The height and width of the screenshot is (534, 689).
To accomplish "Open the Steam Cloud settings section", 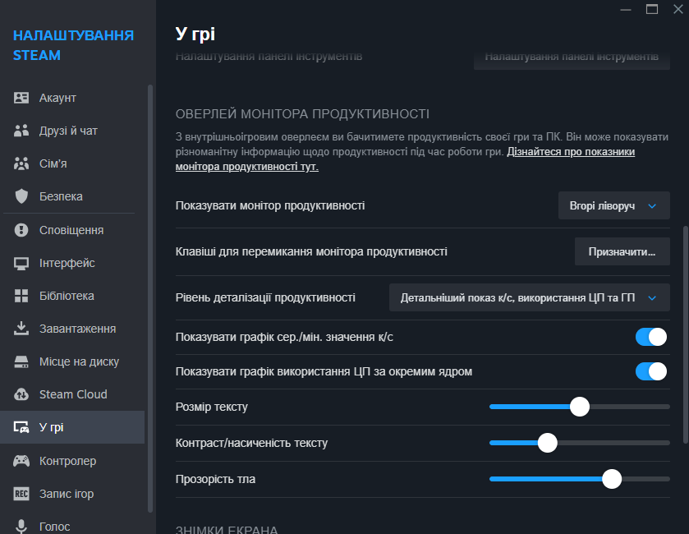I will pos(73,394).
